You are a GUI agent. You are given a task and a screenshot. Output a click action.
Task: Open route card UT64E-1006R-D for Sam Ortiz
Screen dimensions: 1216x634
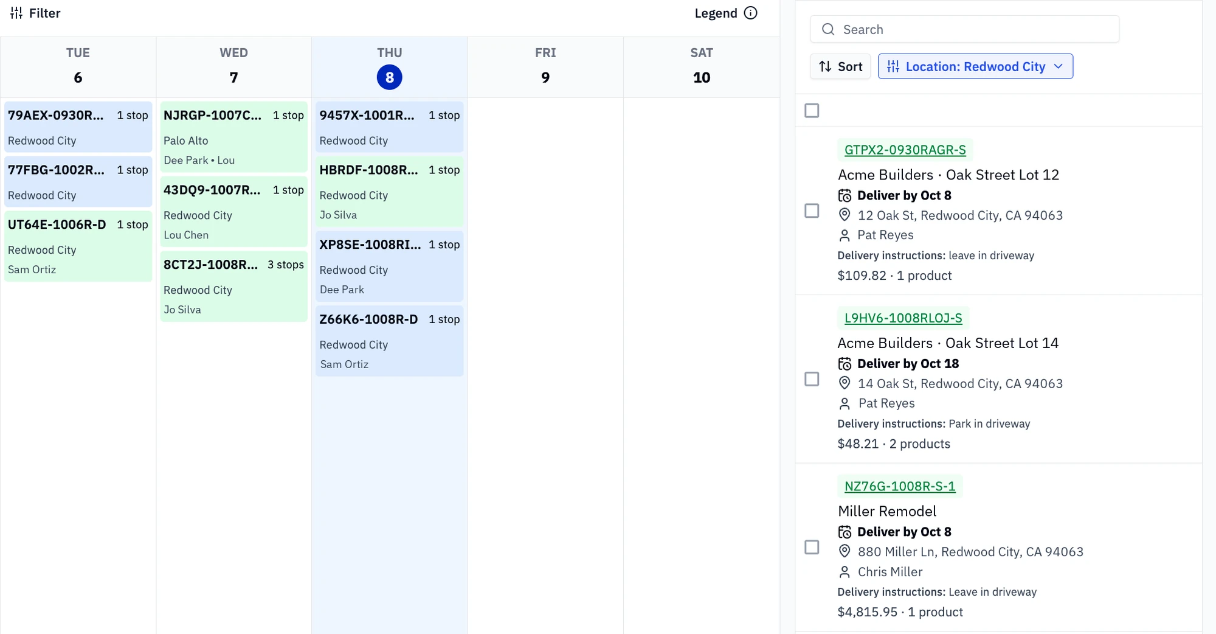pos(78,246)
